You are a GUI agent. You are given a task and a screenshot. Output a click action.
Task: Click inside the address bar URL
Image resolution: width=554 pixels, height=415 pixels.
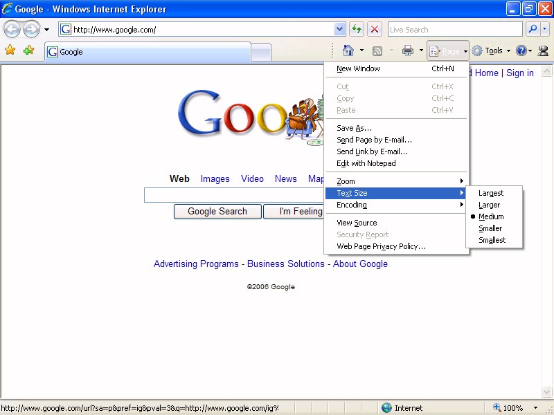(x=114, y=30)
